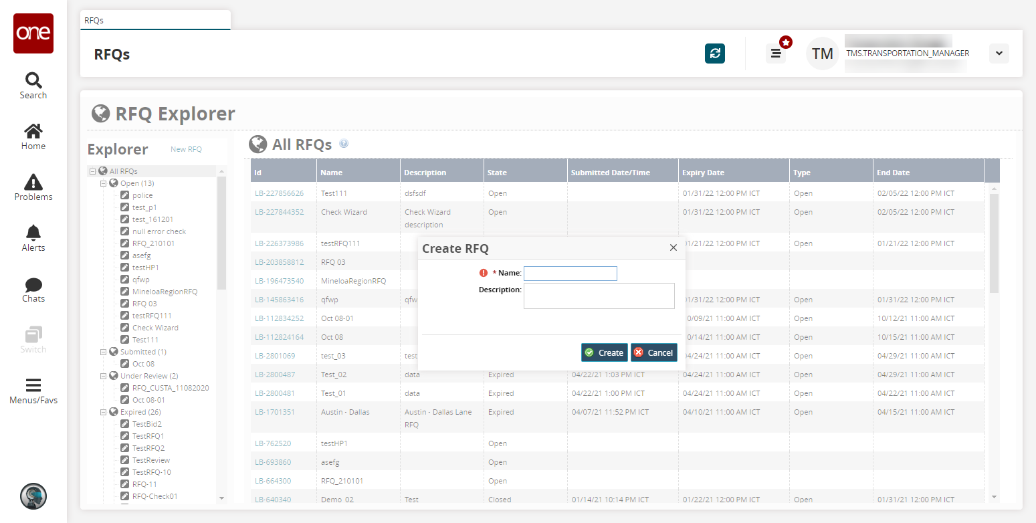Open the Alerts bell icon
This screenshot has height=523, width=1036.
pyautogui.click(x=33, y=238)
